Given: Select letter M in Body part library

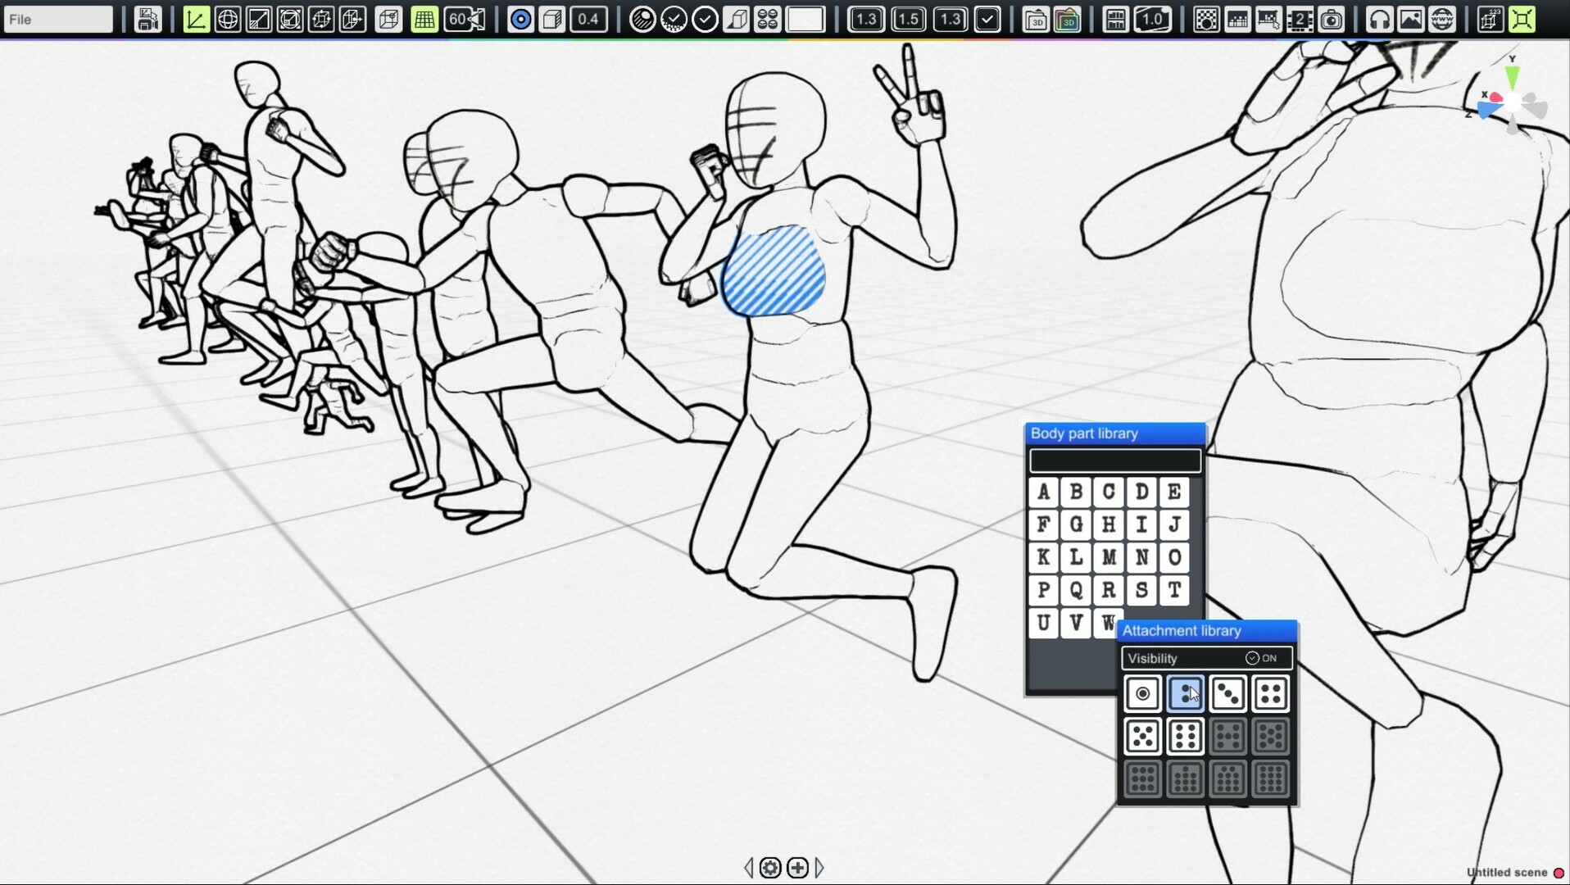Looking at the screenshot, I should (x=1109, y=557).
